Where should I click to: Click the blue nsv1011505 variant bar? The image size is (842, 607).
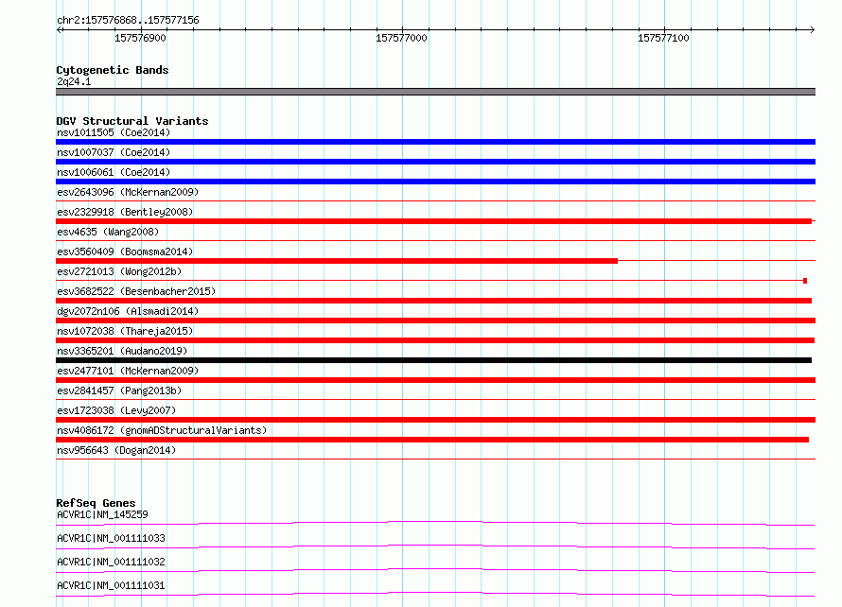coord(435,142)
